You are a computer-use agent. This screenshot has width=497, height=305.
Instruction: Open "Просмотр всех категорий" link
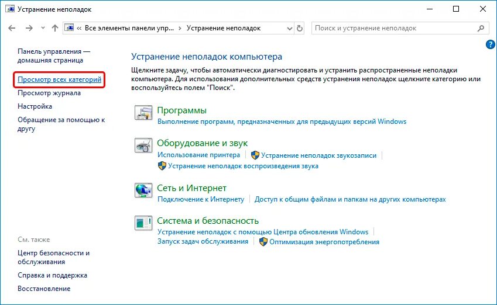59,79
